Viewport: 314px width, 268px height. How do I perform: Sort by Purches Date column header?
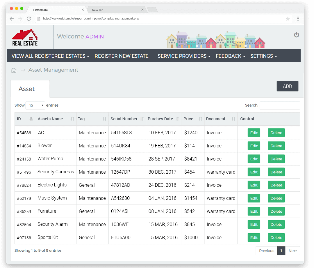160,119
